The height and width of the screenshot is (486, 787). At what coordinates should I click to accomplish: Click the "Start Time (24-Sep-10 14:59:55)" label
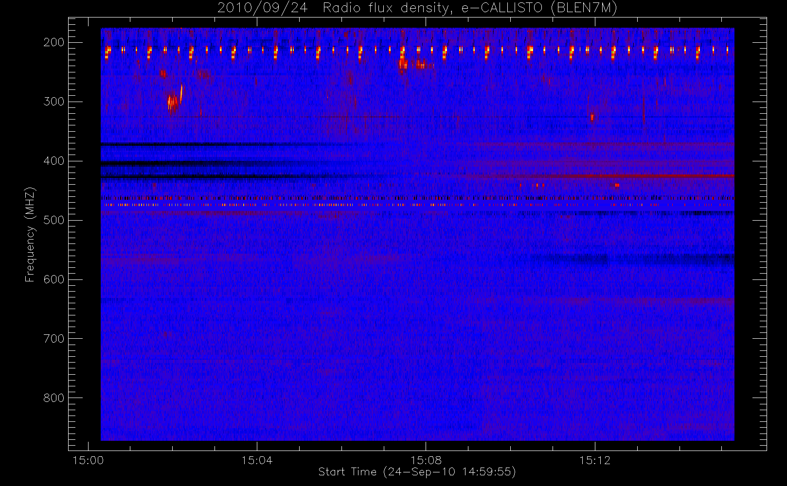tap(417, 472)
